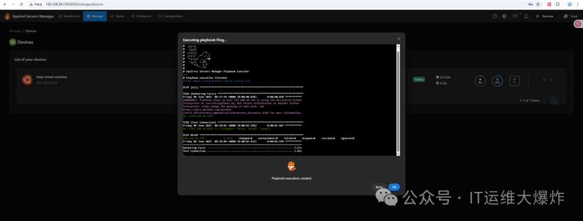Click the Devices breadcrumb
583x221 pixels.
pos(31,31)
